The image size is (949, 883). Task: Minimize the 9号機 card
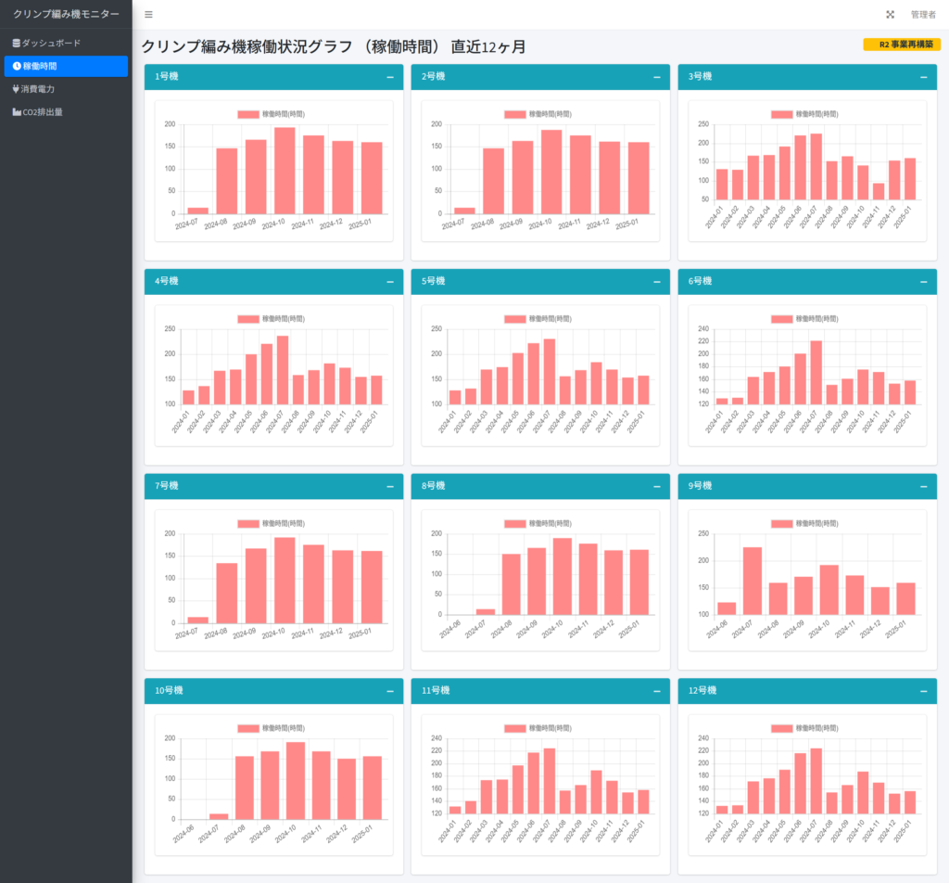point(924,486)
